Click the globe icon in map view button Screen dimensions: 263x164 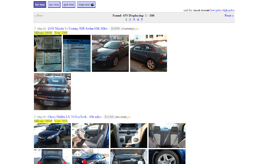click(92, 5)
